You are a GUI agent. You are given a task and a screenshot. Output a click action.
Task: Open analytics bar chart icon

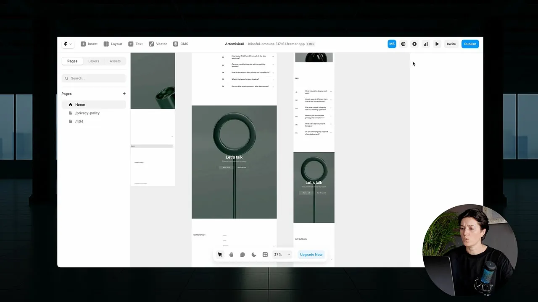(x=426, y=44)
